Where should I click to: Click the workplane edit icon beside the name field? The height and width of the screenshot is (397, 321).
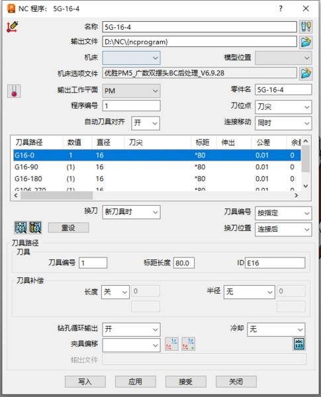tap(12, 27)
